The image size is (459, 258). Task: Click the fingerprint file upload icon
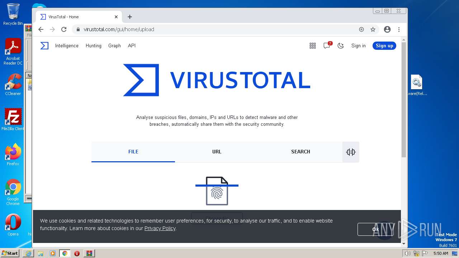click(217, 191)
